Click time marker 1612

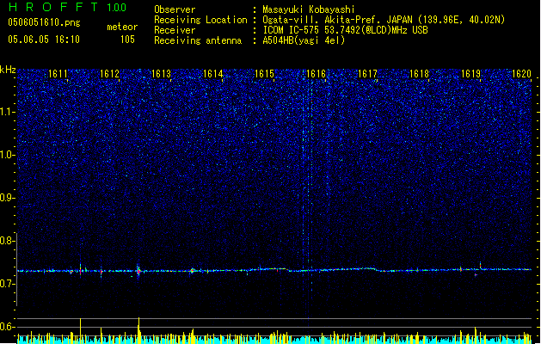[x=109, y=73]
